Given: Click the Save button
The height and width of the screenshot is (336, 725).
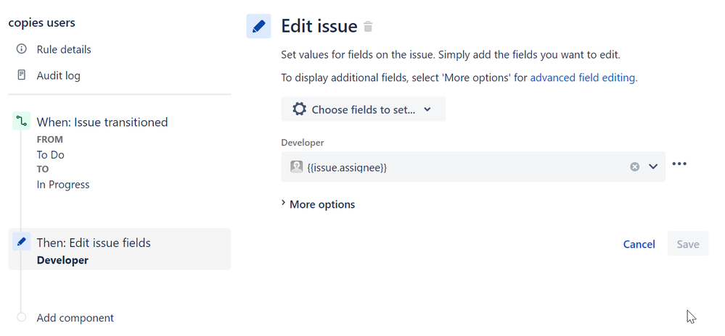Looking at the screenshot, I should pos(687,244).
